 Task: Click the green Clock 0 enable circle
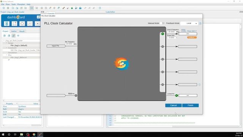(163, 34)
